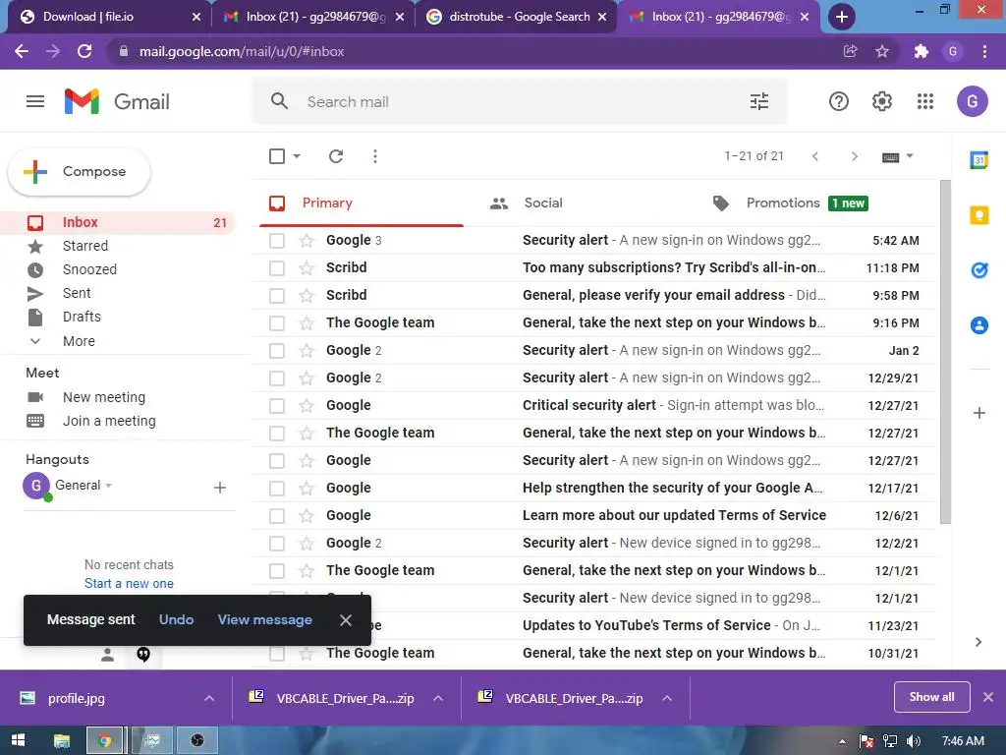Click Show all downloads button
The image size is (1006, 755).
pos(931,697)
